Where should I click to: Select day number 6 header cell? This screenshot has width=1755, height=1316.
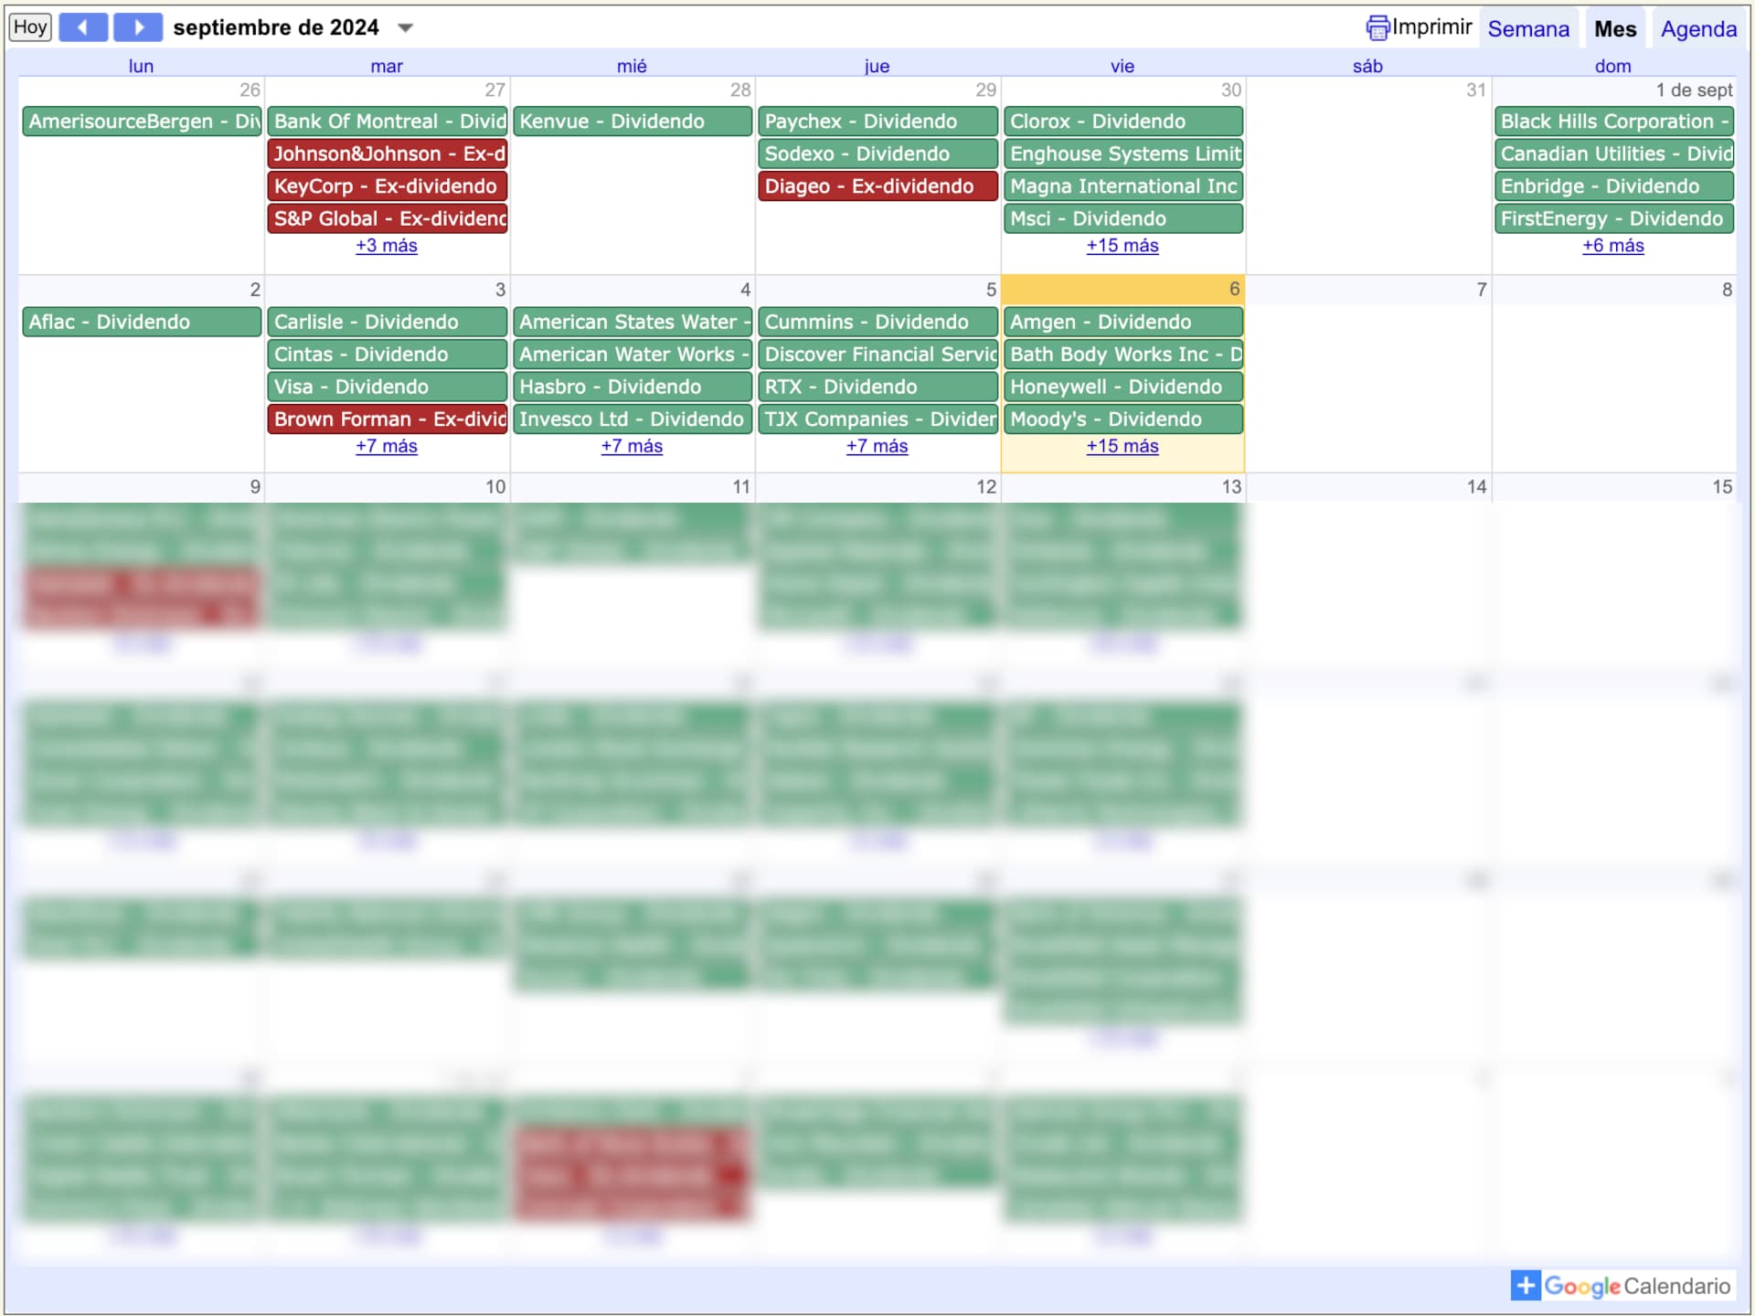[x=1123, y=290]
